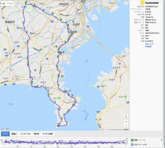This screenshot has height=148, width=165.
Task: Select the グラフ tab
Action: pos(5,134)
